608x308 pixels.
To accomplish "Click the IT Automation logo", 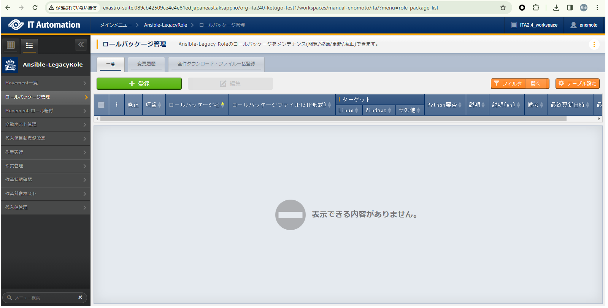I will click(x=45, y=25).
